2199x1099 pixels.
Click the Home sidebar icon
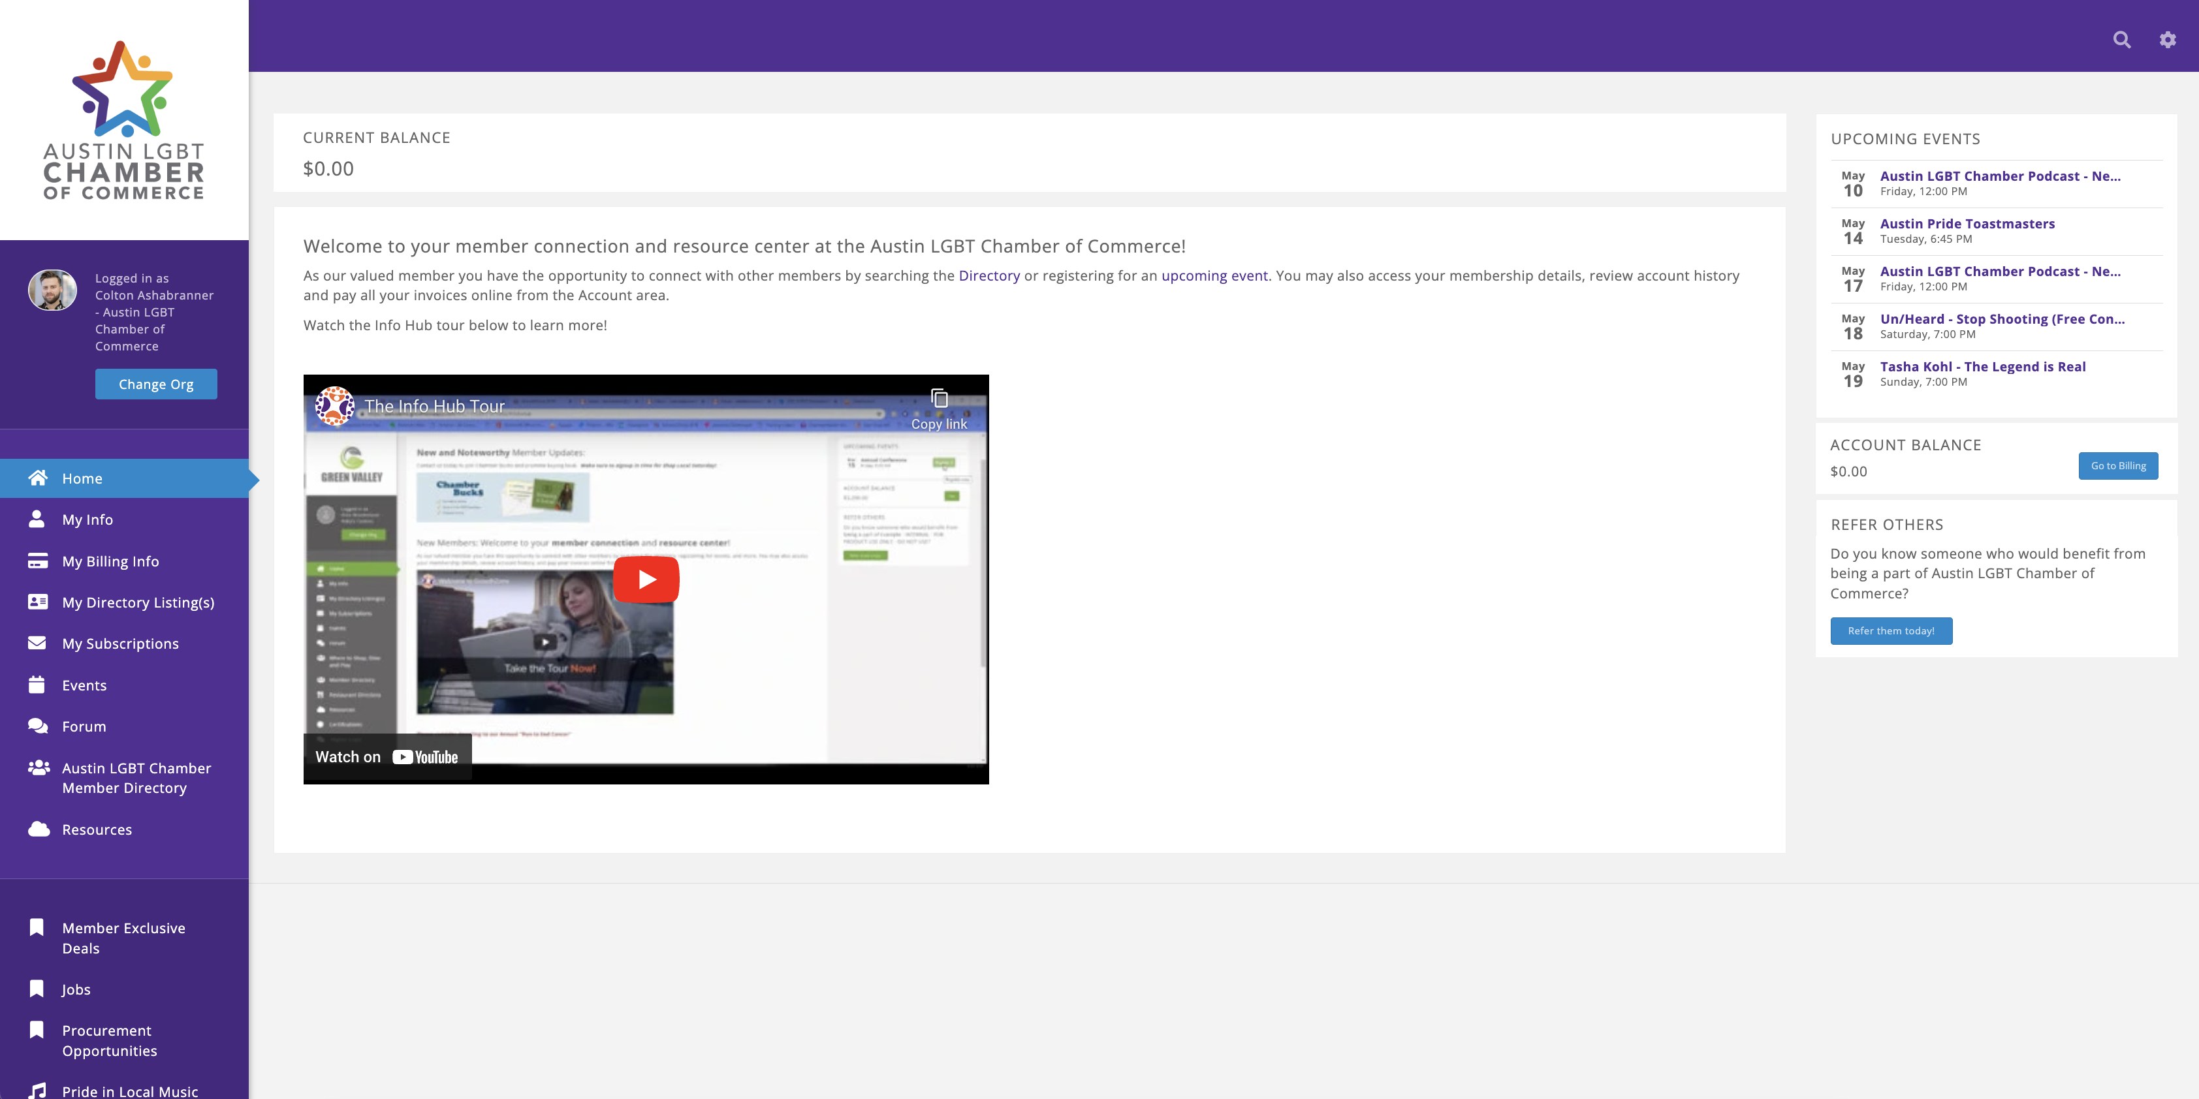38,478
